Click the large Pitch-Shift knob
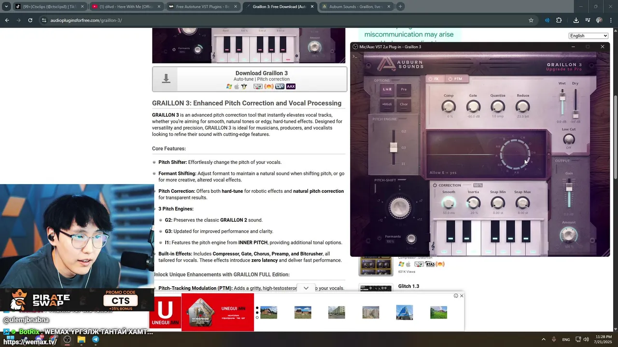Viewport: 618px width, 347px height. coord(400,207)
